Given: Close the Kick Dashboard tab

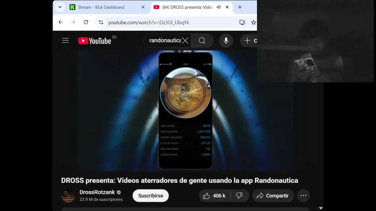Looking at the screenshot, I should pos(143,7).
